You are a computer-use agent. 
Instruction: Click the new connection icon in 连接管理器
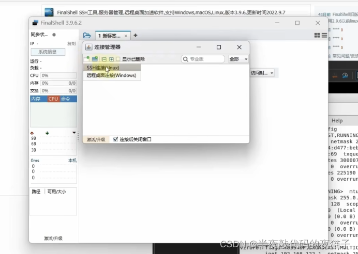tap(86, 59)
